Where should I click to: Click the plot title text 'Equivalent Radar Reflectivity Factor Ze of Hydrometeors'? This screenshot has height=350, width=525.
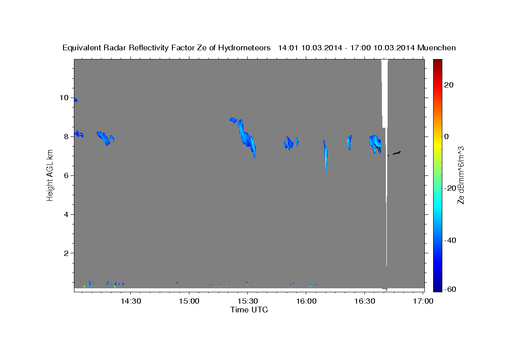166,48
